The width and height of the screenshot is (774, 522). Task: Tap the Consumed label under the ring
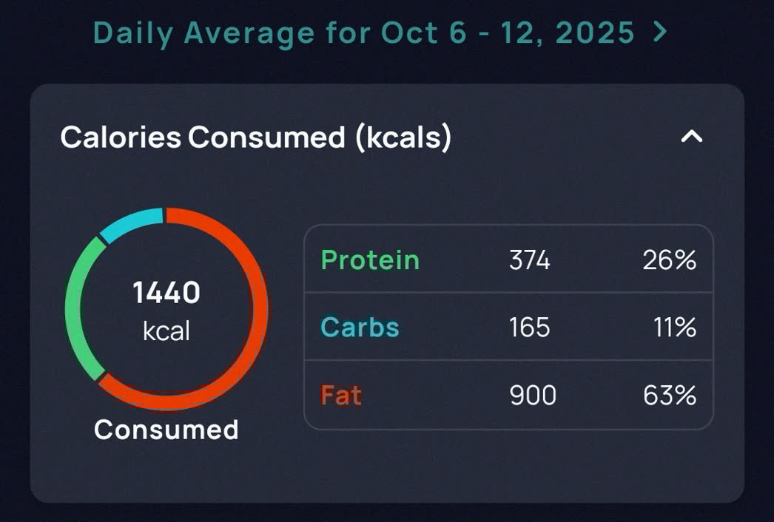pyautogui.click(x=166, y=430)
